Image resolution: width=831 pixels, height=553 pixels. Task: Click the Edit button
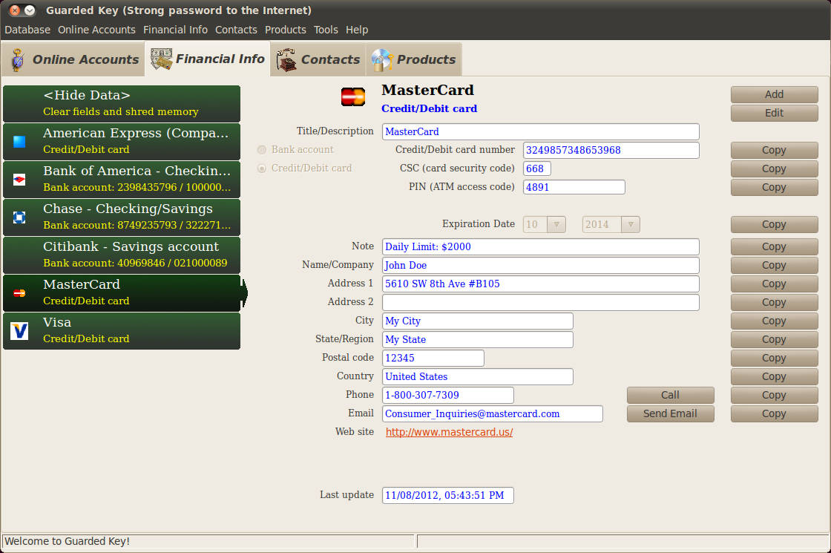pyautogui.click(x=774, y=113)
